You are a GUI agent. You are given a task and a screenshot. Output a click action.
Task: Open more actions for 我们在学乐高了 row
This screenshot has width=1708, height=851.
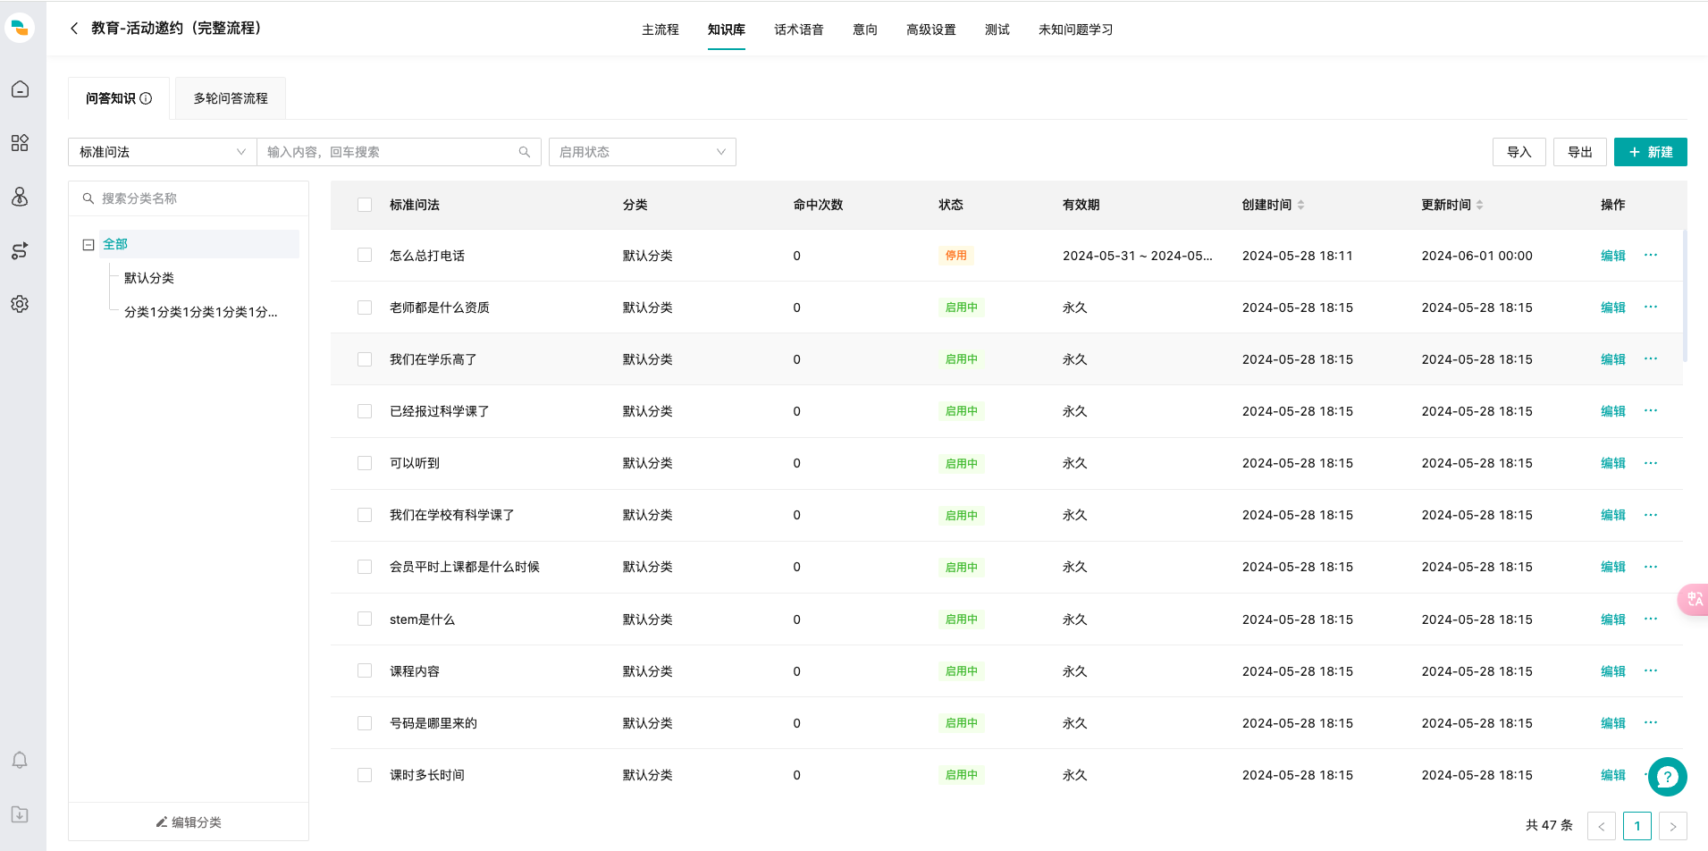coord(1651,358)
